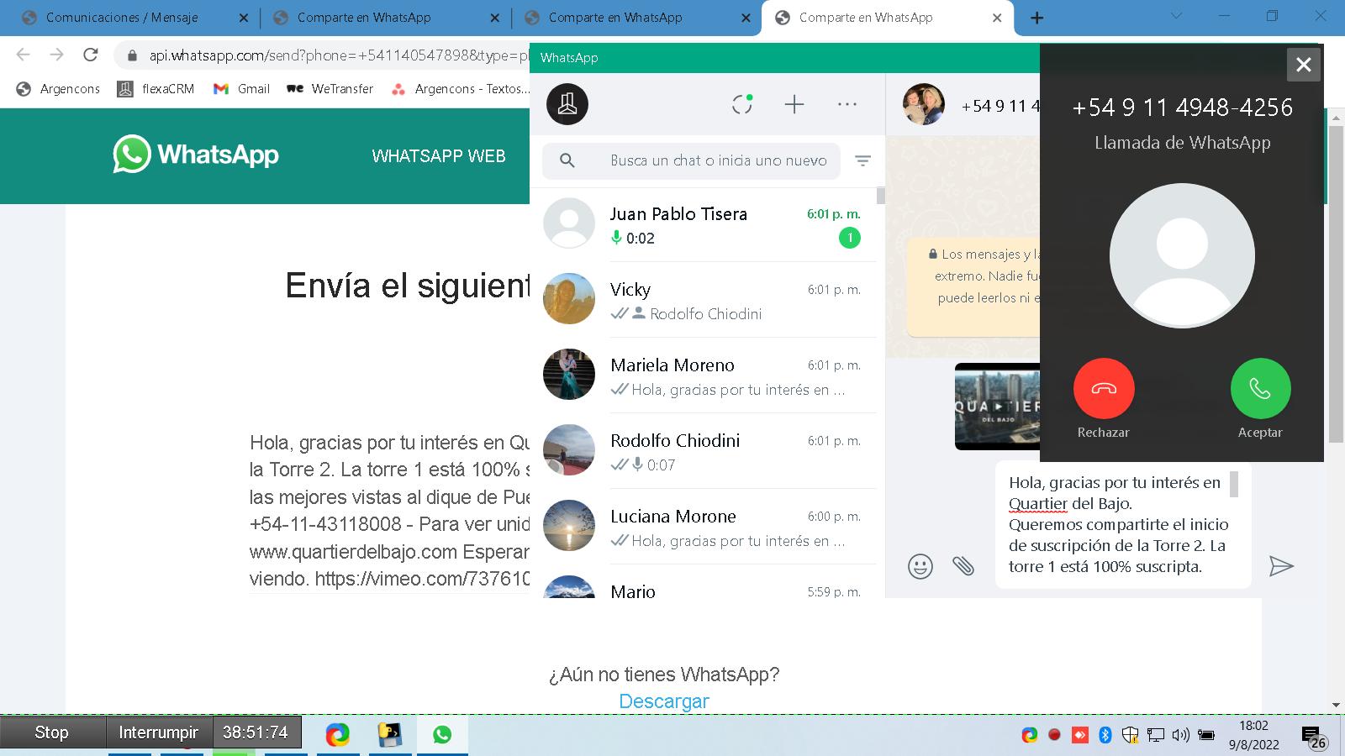Open WhatsApp from the taskbar
Viewport: 1345px width, 756px height.
pos(442,735)
